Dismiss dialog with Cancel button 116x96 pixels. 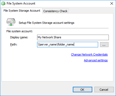point(104,90)
